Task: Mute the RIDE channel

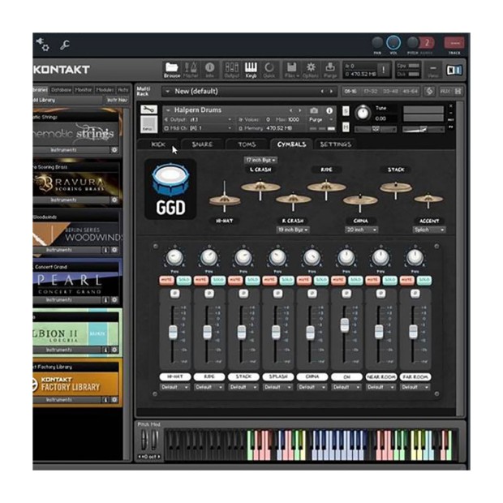Action: coord(201,280)
